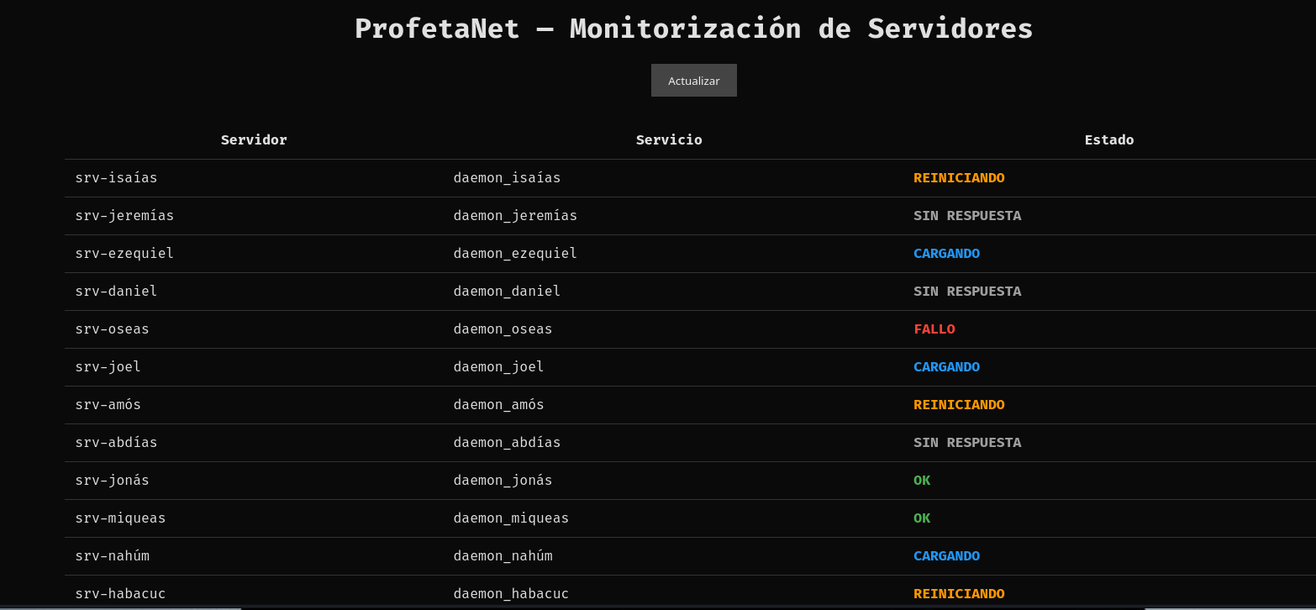Screen dimensions: 1316x610
Task: Click the OK status for srv-miqueas
Action: click(x=922, y=518)
